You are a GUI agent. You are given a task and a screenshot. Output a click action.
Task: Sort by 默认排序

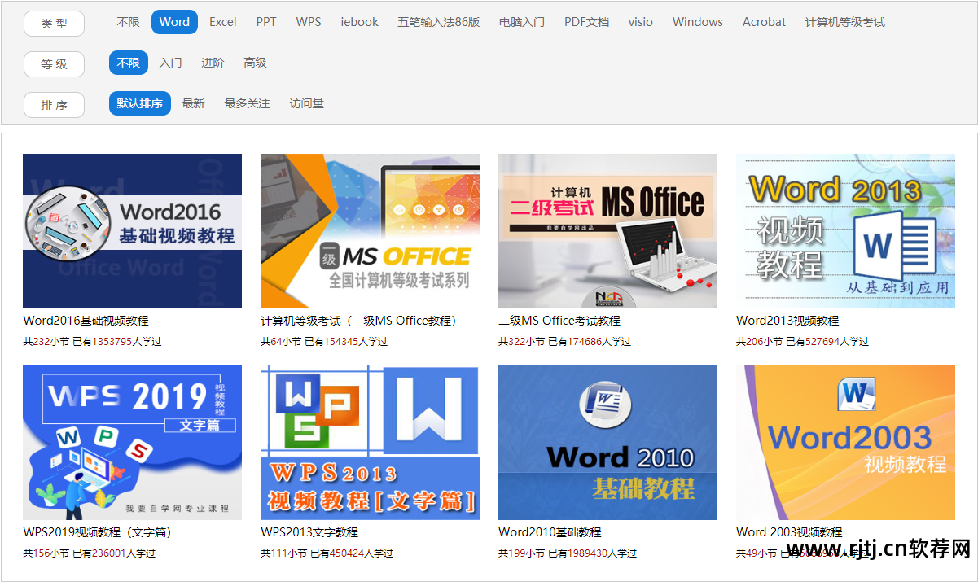140,103
